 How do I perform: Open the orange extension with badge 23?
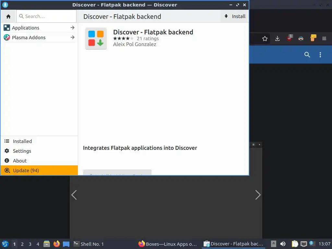pos(313,38)
